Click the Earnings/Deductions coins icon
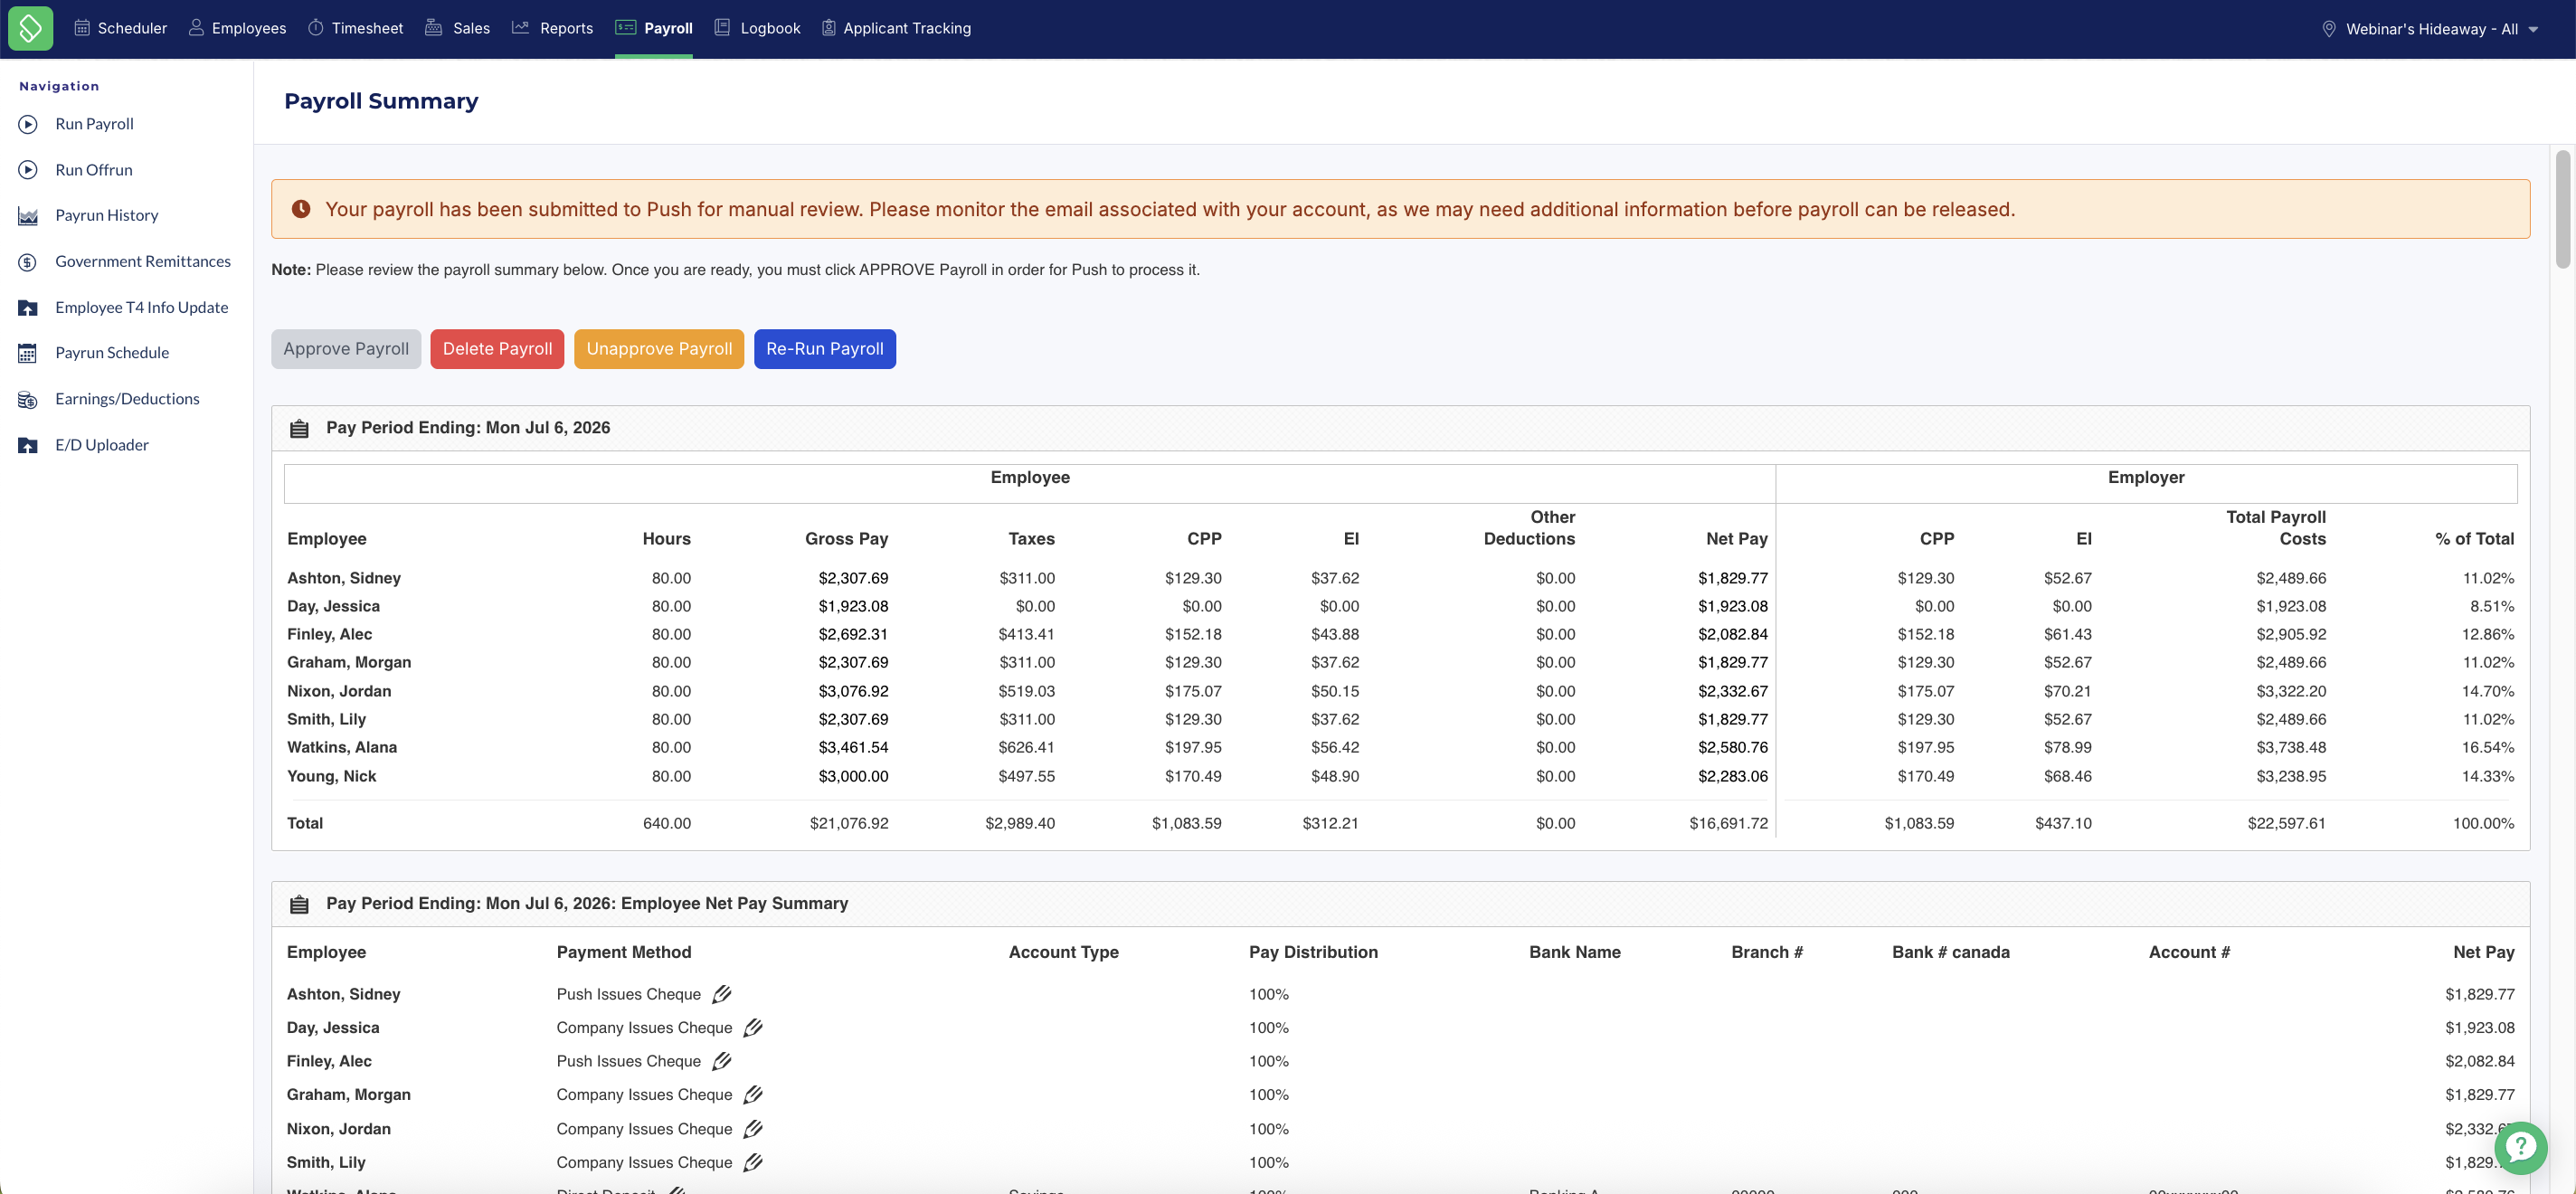The height and width of the screenshot is (1194, 2576). (28, 399)
